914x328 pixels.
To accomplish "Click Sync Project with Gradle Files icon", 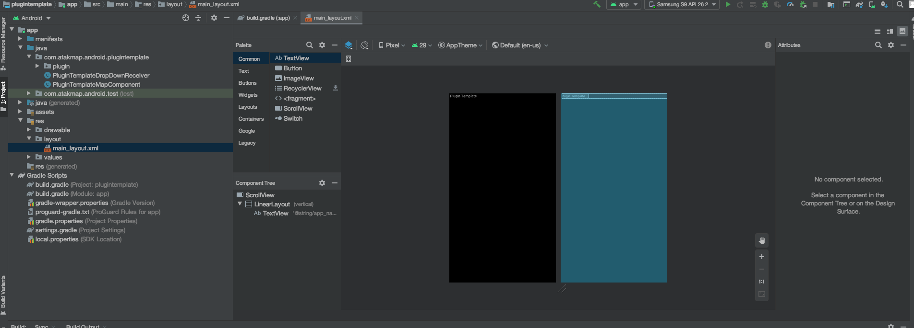I will 859,4.
